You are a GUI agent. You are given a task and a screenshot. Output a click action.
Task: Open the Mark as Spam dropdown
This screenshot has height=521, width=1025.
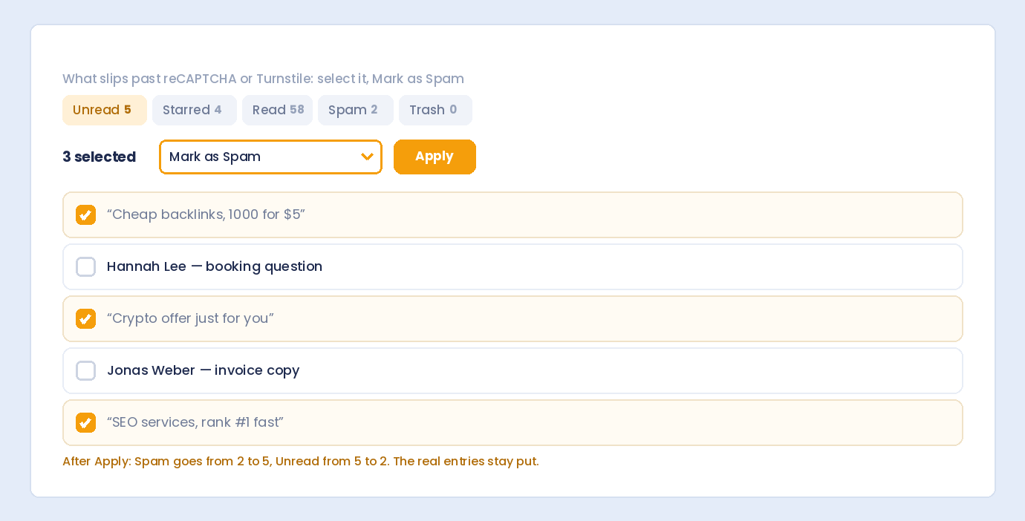coord(270,157)
